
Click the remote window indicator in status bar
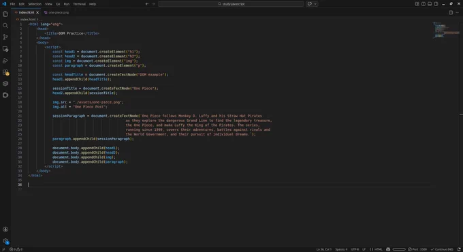pyautogui.click(x=3, y=249)
